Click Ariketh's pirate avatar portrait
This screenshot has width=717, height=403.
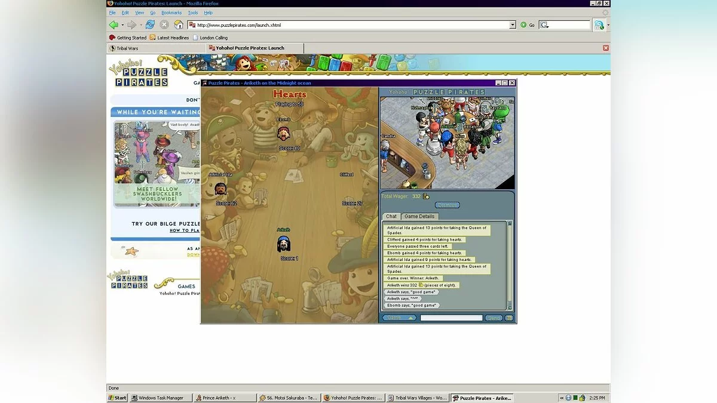pyautogui.click(x=284, y=244)
